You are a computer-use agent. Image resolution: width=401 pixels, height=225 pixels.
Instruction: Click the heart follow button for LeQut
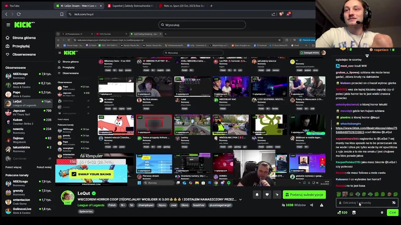point(267,195)
